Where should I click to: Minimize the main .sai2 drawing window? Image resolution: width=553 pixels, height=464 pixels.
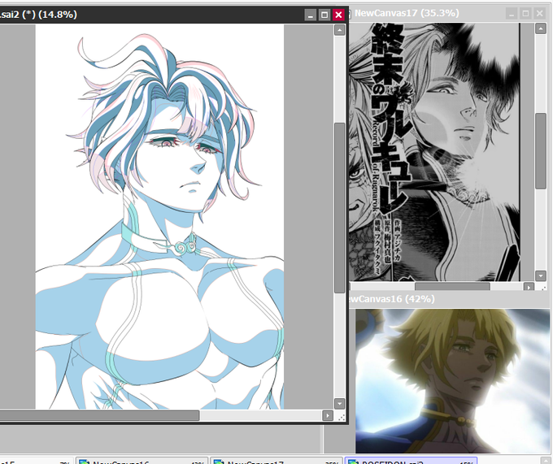click(311, 15)
